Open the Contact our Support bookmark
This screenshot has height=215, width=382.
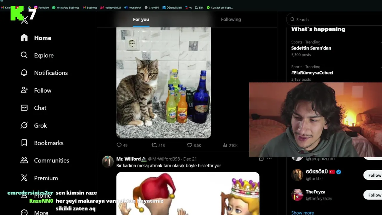coord(220,7)
